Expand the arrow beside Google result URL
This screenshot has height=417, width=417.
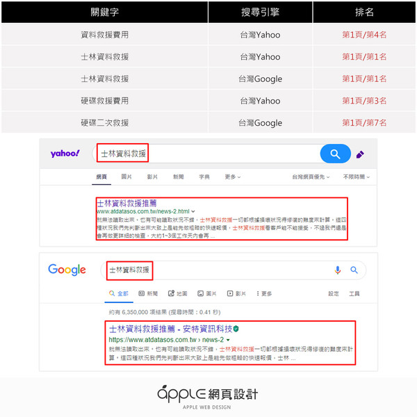tap(228, 340)
